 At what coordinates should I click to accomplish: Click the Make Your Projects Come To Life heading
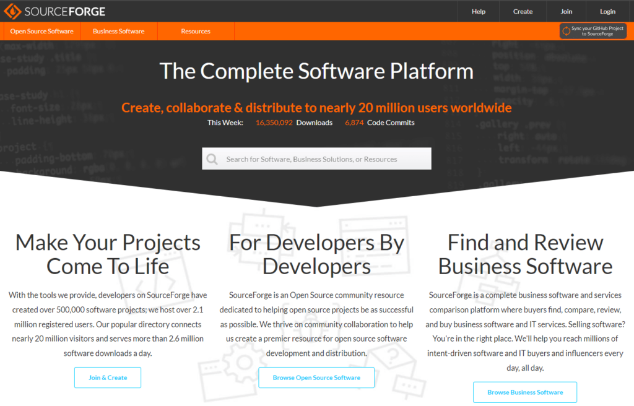pos(108,254)
